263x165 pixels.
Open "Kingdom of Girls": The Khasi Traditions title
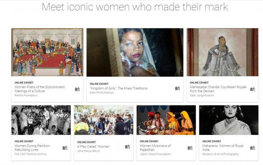pos(119,88)
